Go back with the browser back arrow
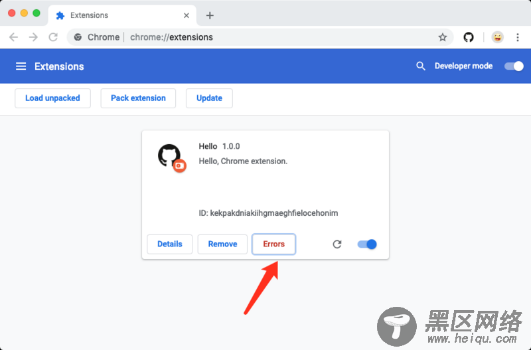 tap(13, 37)
